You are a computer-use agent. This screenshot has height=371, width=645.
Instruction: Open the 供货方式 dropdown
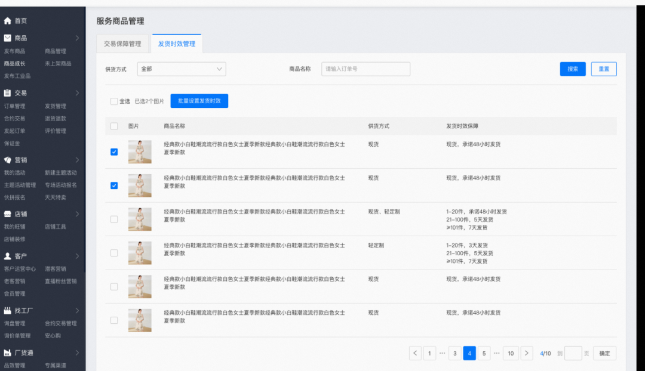click(182, 69)
